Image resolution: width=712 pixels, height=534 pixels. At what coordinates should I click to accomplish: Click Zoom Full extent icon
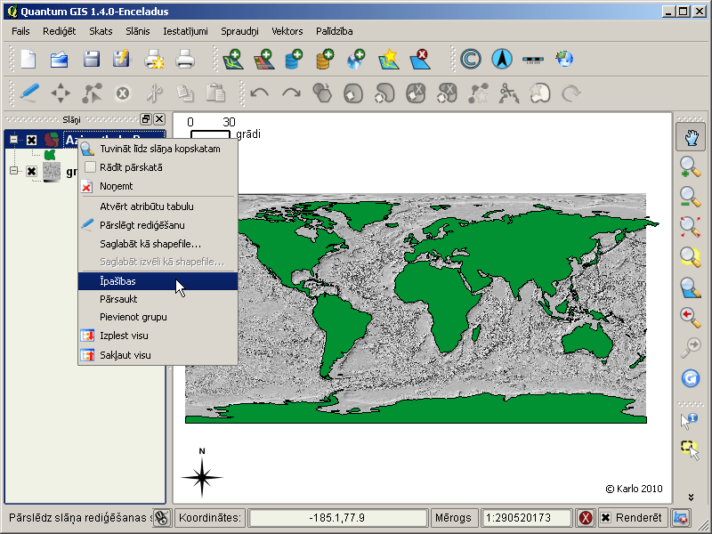click(x=691, y=227)
